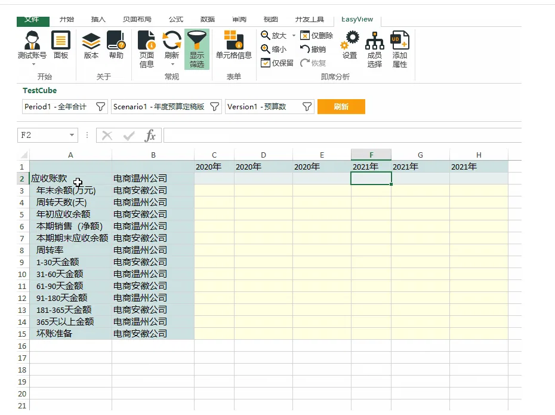Click the 单元格信息 icon

tap(233, 40)
